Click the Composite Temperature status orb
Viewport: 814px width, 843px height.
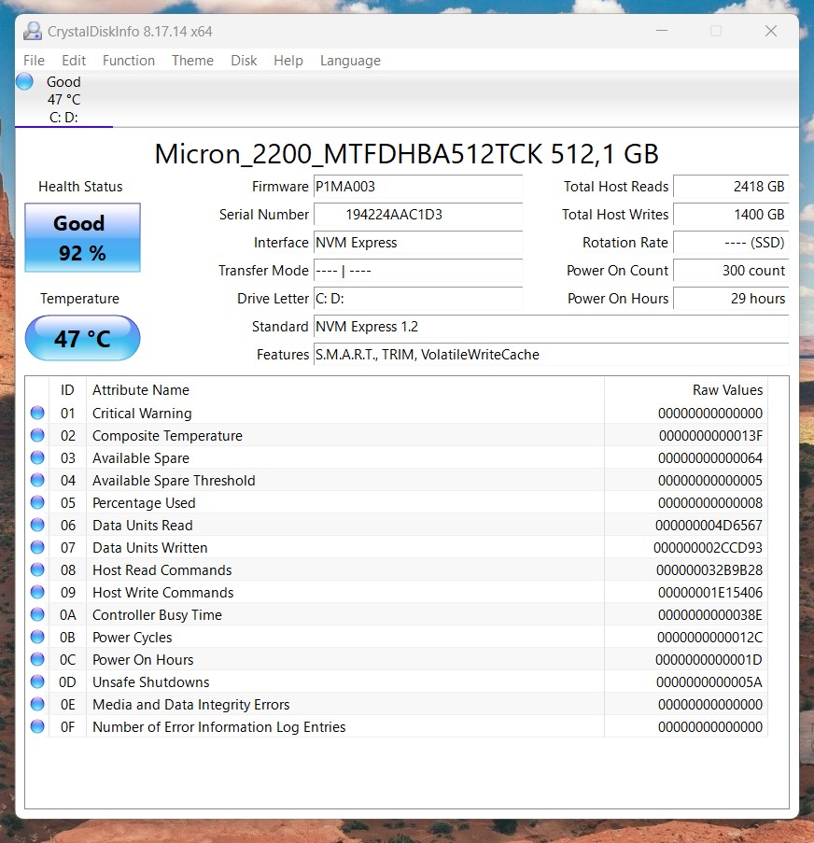pos(37,436)
